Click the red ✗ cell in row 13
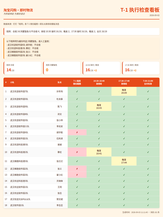This screenshot has height=217, width=163. [77, 175]
